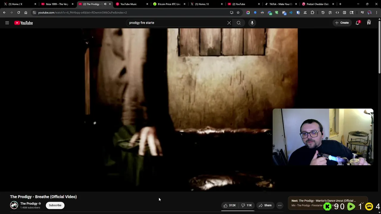Go forward with the browser forward arrow
Viewport: 381px width, 214px height.
[x=12, y=12]
